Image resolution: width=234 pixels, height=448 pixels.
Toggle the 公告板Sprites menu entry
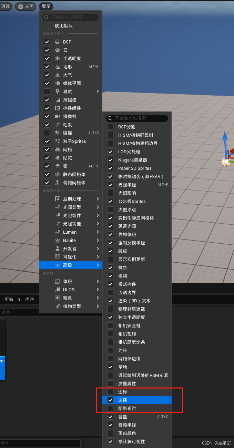(x=137, y=201)
